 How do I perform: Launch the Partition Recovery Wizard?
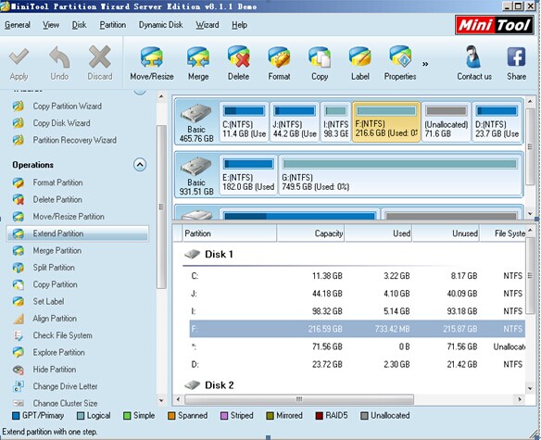pyautogui.click(x=74, y=140)
